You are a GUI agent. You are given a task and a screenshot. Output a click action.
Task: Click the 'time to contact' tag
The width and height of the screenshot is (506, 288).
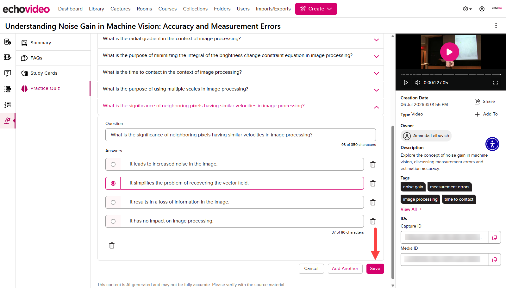(x=459, y=199)
